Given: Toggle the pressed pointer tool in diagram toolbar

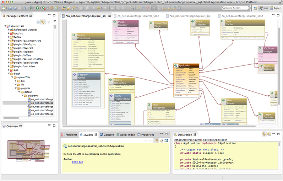Looking at the screenshot, I should 154,8.
